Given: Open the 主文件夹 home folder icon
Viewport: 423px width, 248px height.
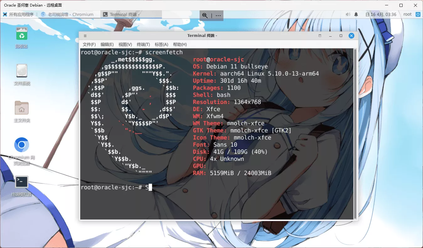Looking at the screenshot, I should 21,107.
